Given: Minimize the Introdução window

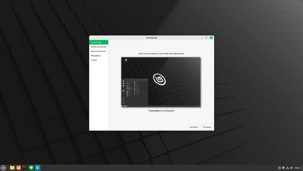Looking at the screenshot, I should (x=202, y=38).
